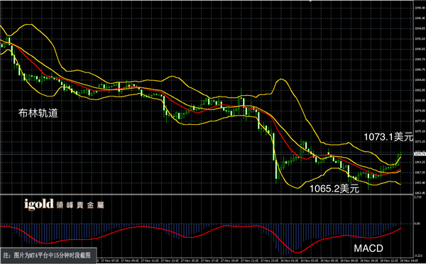Click the 1079.00 level on price axis
The height and width of the screenshot is (264, 426).
(420, 111)
